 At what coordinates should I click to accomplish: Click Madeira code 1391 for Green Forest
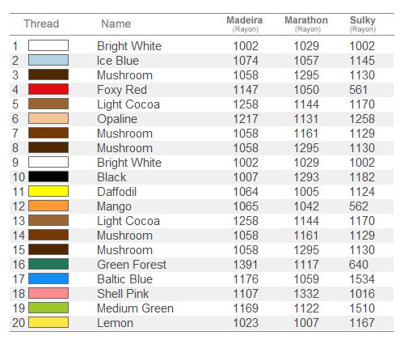[246, 265]
